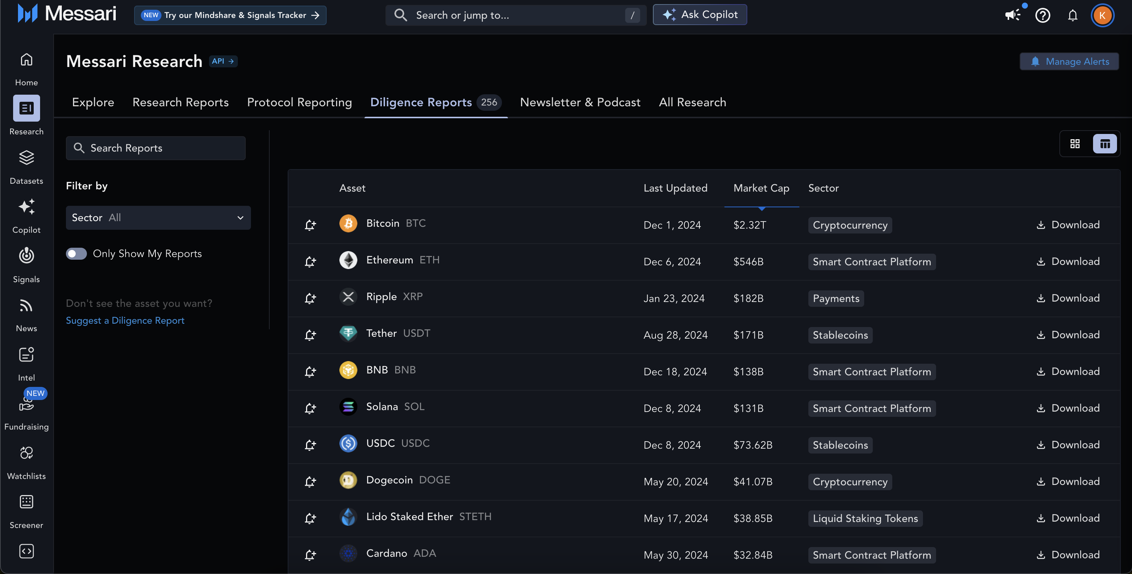Viewport: 1132px width, 574px height.
Task: Open the All Research tab
Action: pos(692,102)
